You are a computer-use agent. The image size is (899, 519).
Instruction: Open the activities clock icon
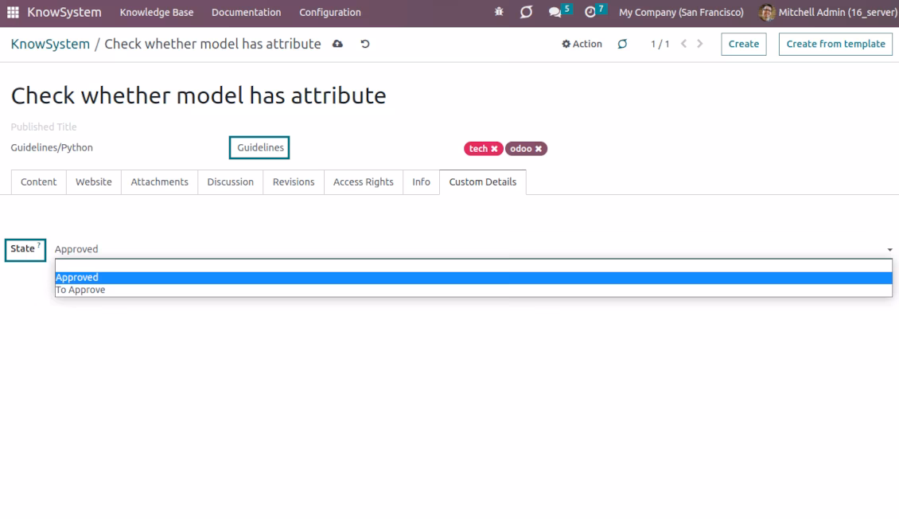coord(590,12)
